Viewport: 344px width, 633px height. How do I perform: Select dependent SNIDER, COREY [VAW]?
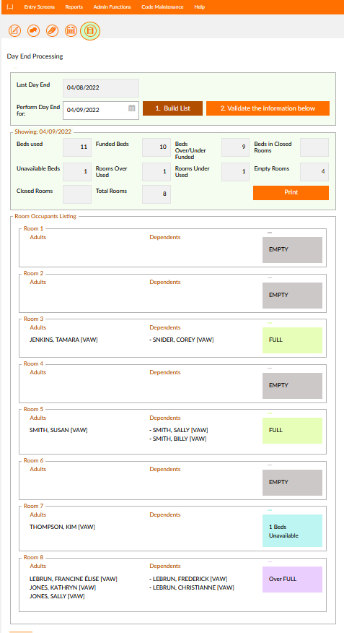coord(181,340)
